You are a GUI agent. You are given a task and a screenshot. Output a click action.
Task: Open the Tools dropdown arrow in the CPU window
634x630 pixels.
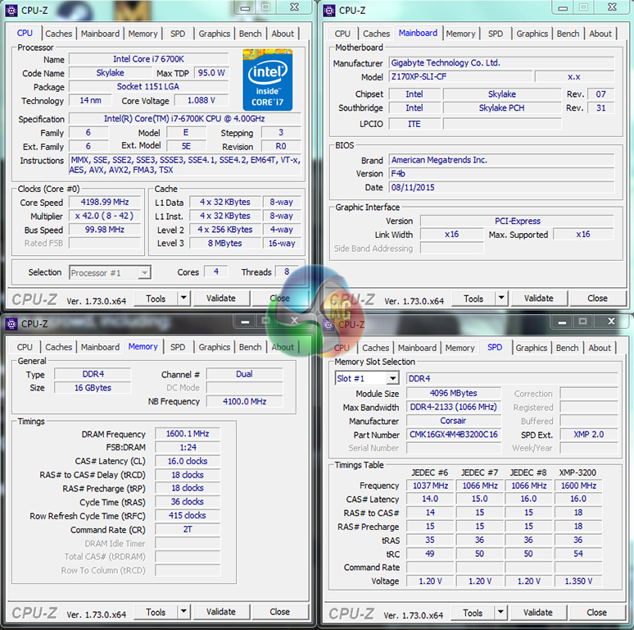[183, 299]
